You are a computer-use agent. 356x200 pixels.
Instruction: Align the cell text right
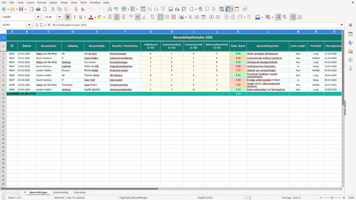pyautogui.click(x=123, y=17)
